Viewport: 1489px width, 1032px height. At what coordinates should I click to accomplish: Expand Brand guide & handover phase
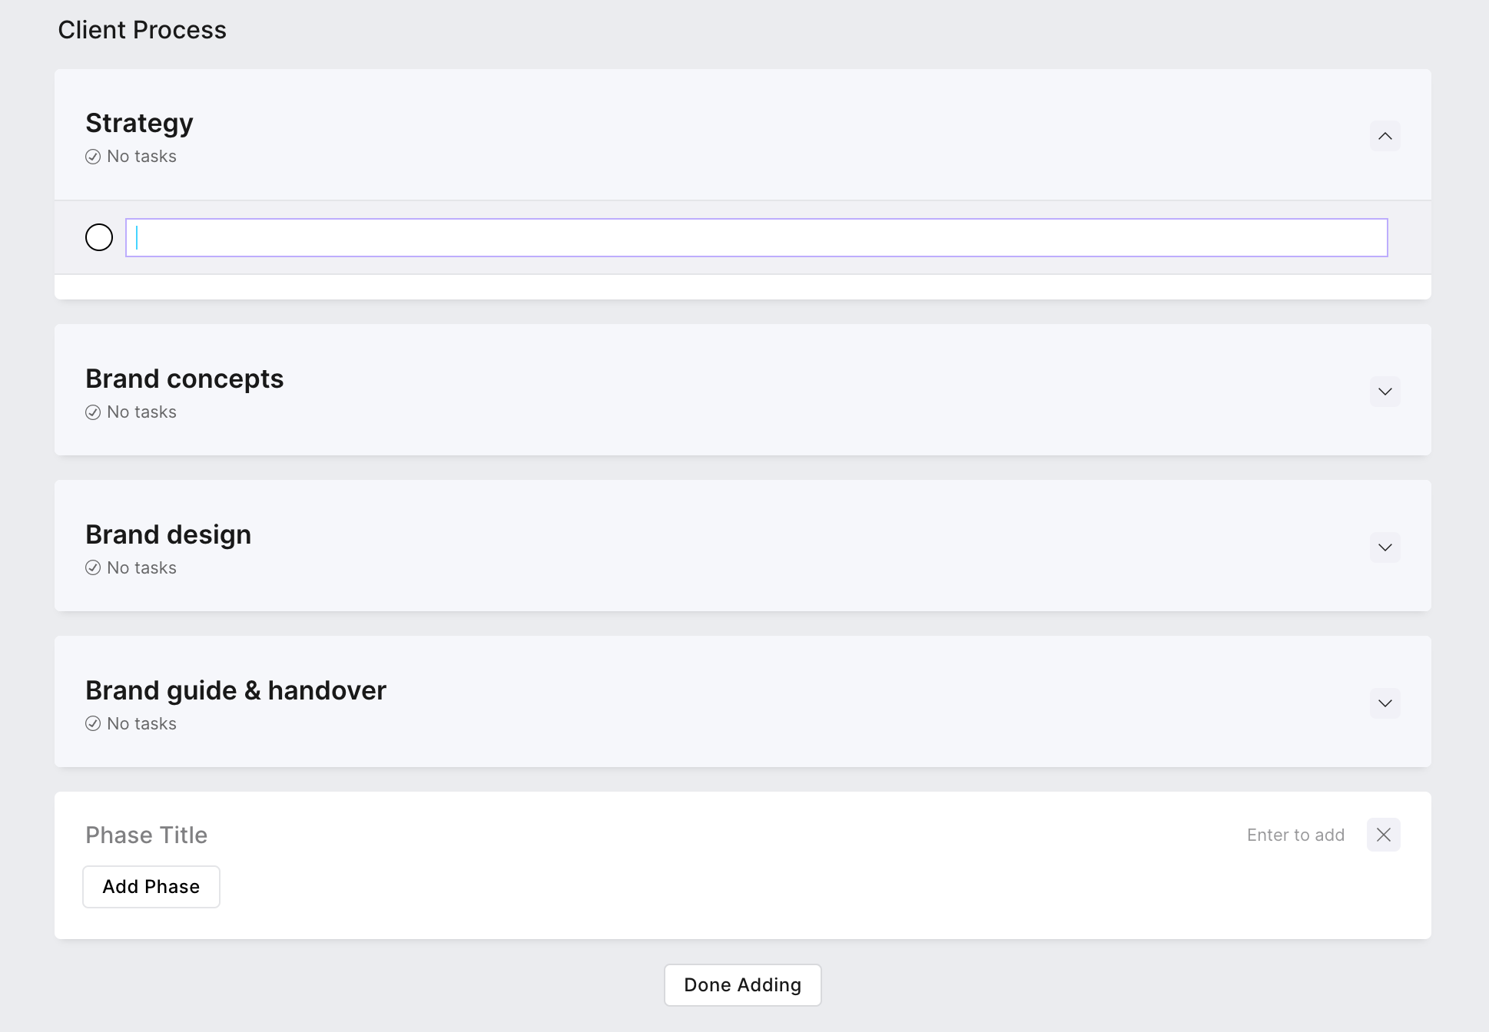1385,703
